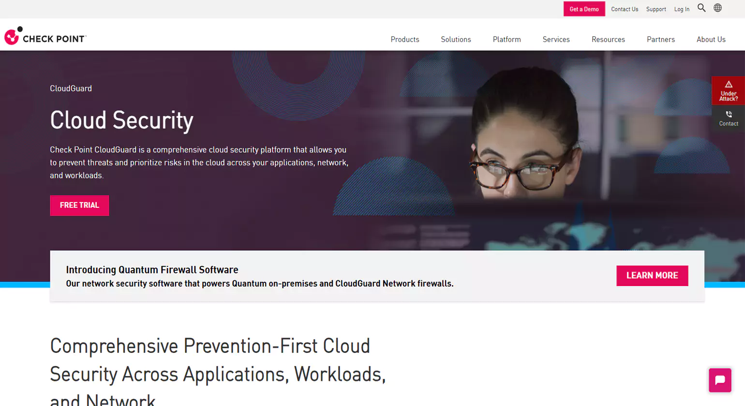Expand the Solutions navigation dropdown

[x=456, y=39]
